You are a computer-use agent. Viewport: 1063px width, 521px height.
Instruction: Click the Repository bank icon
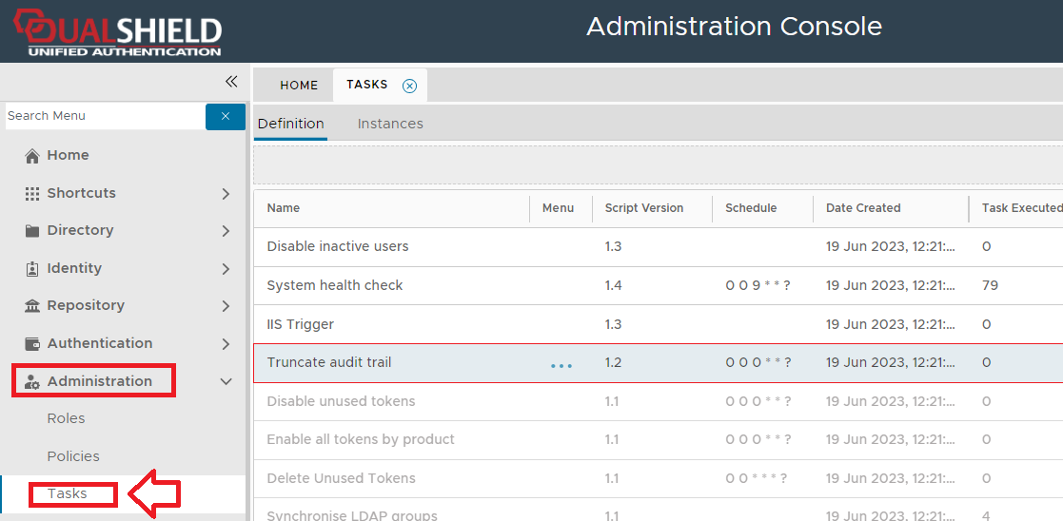point(32,306)
